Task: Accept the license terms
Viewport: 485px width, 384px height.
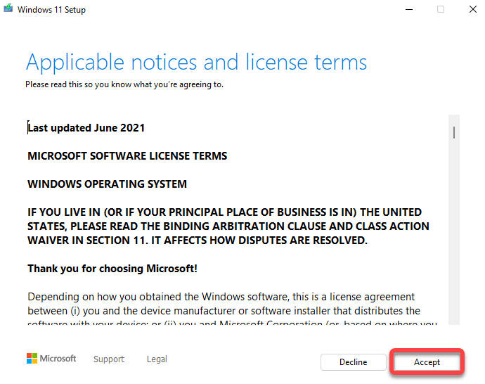Action: (427, 362)
